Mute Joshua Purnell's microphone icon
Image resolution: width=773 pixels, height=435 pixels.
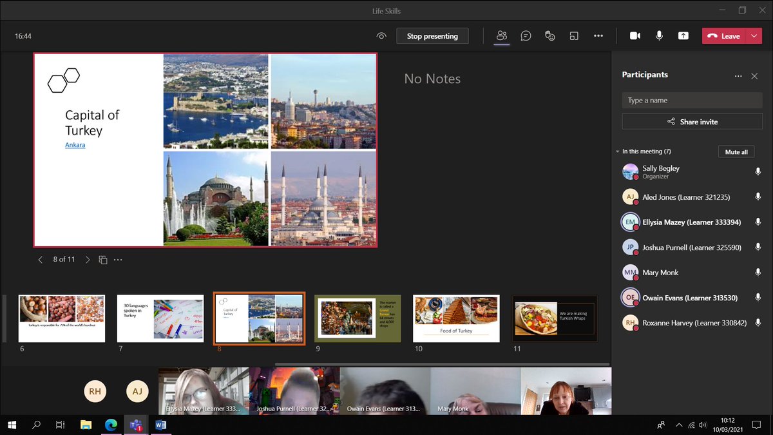point(758,247)
